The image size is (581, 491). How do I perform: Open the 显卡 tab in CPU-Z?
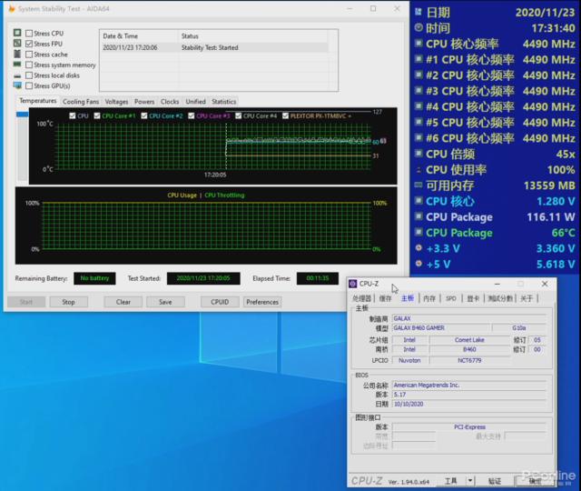pos(473,298)
